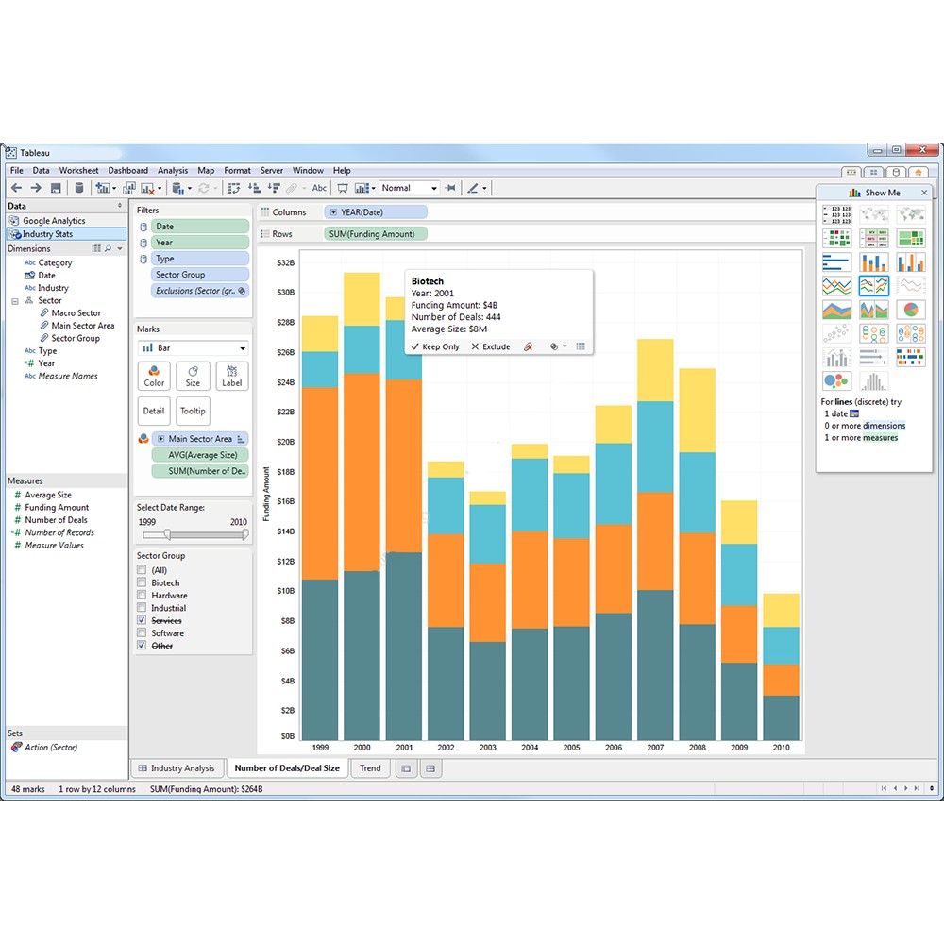
Task: Click the Presentation Mode toolbar icon
Action: coord(343,188)
